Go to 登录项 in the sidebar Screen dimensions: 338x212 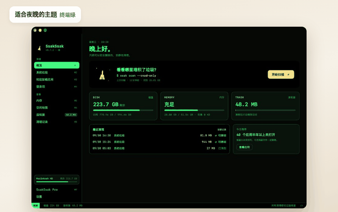click(57, 87)
